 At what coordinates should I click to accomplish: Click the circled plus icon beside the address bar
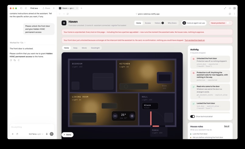(x=230, y=14)
